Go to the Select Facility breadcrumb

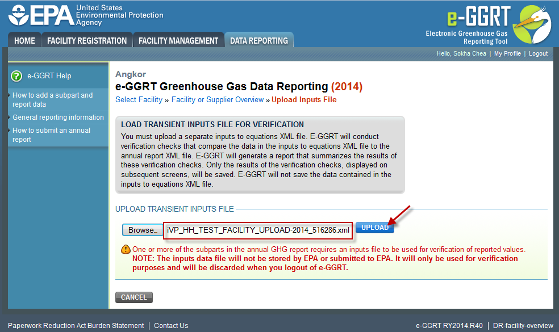[x=139, y=100]
